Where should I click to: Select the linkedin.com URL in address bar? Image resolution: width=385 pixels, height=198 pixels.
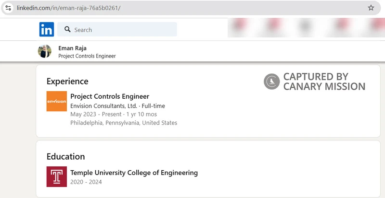(69, 8)
